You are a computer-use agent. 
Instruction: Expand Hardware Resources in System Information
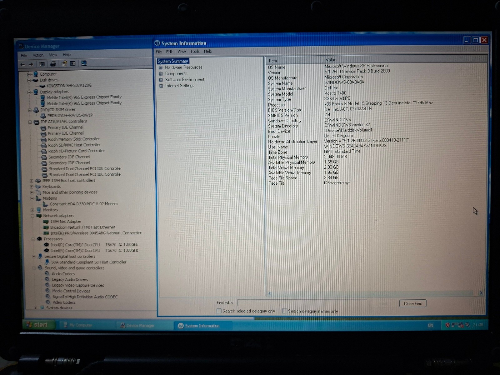pyautogui.click(x=161, y=67)
